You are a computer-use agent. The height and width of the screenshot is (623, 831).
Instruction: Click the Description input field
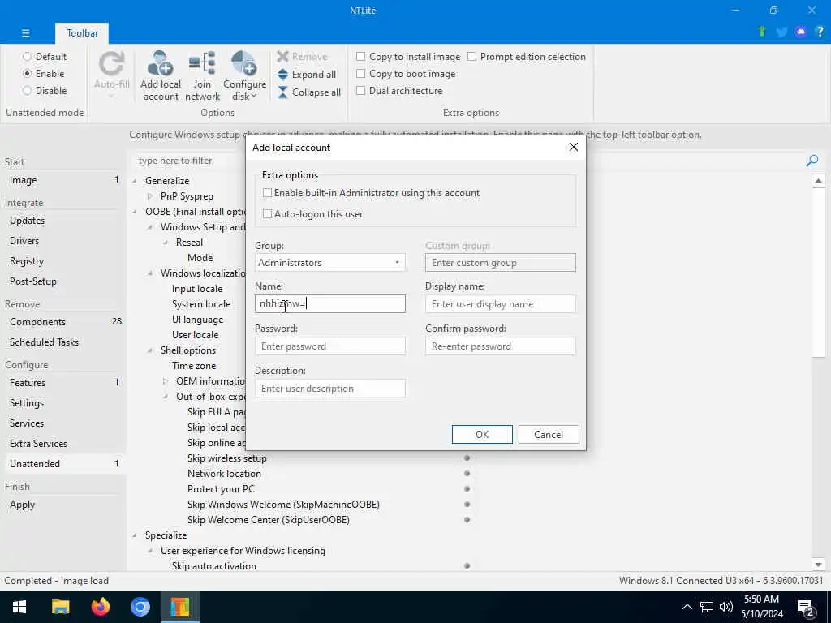tap(329, 389)
